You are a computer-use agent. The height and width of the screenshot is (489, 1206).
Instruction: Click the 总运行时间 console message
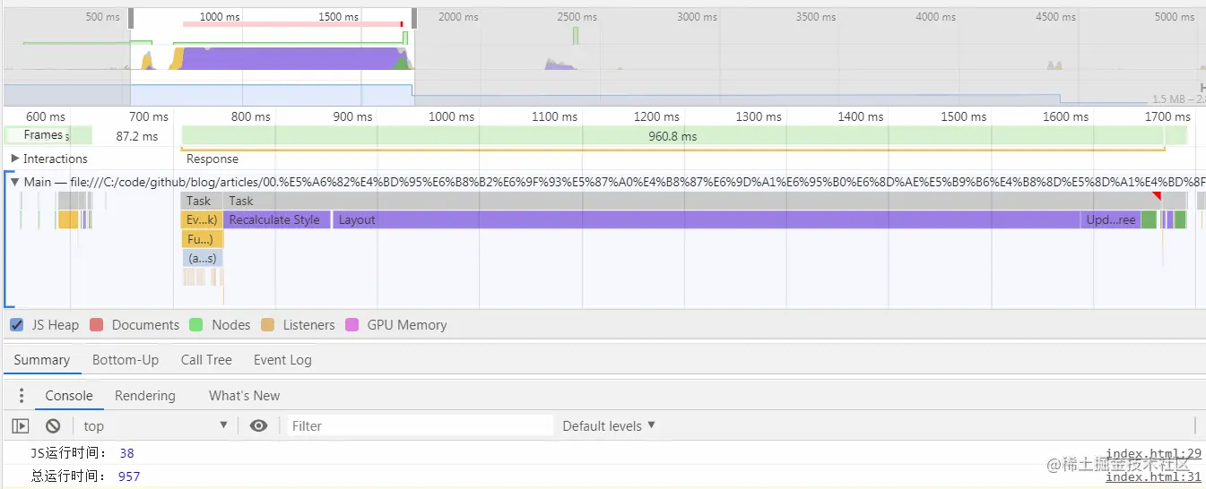(85, 476)
